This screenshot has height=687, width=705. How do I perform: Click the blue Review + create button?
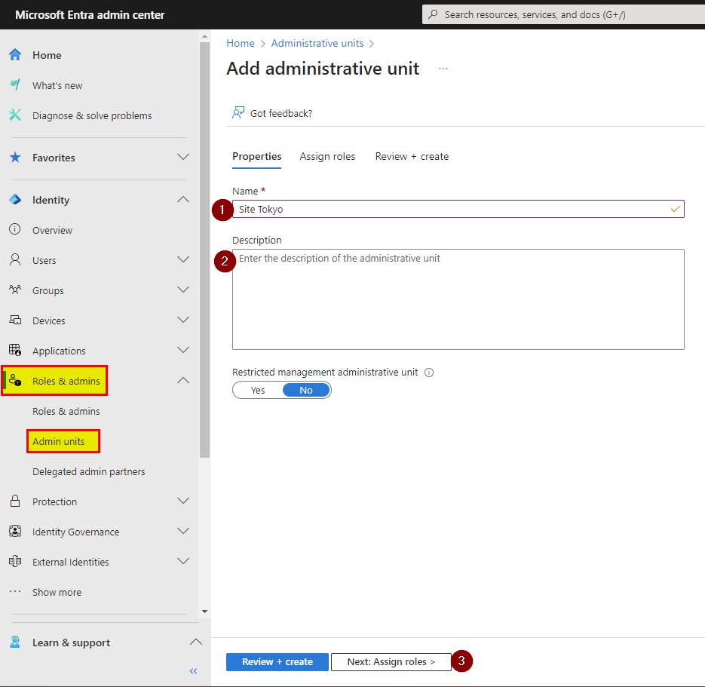click(x=277, y=662)
